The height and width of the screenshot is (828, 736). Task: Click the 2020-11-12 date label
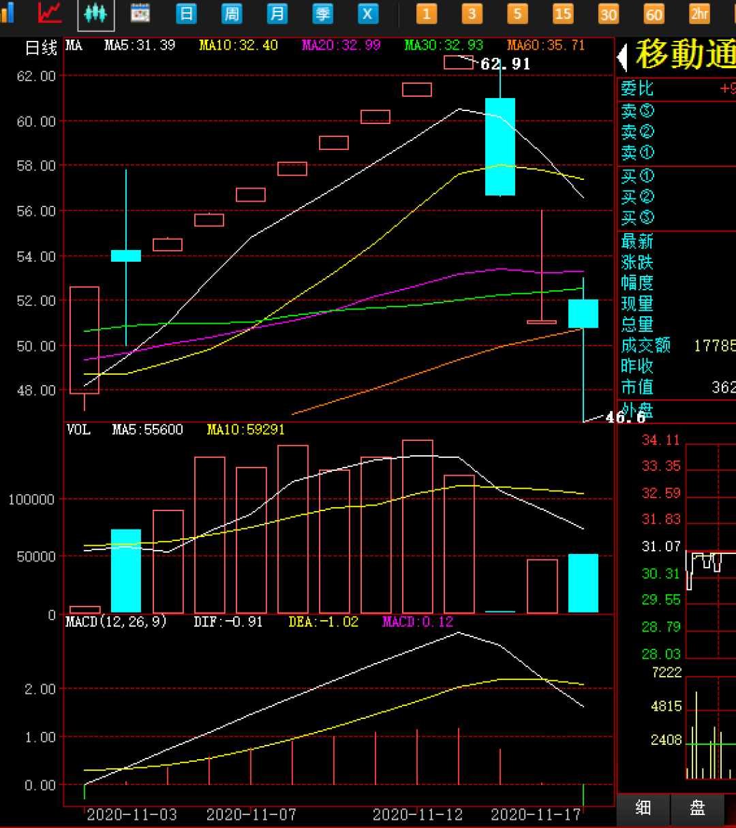click(x=418, y=814)
